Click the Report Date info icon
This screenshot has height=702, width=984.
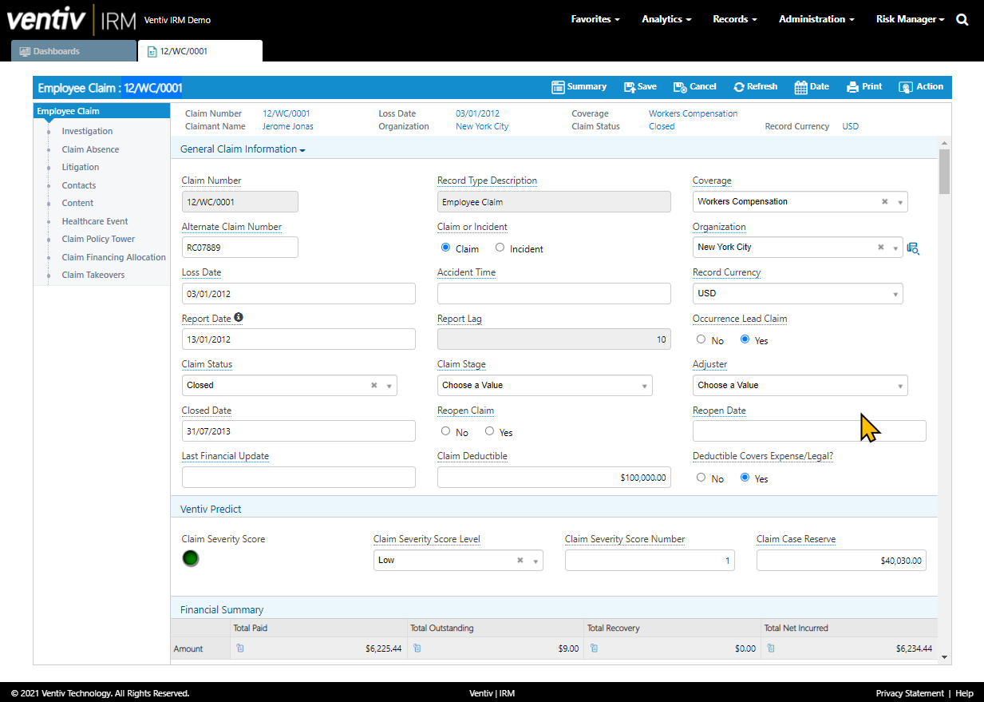(x=239, y=318)
